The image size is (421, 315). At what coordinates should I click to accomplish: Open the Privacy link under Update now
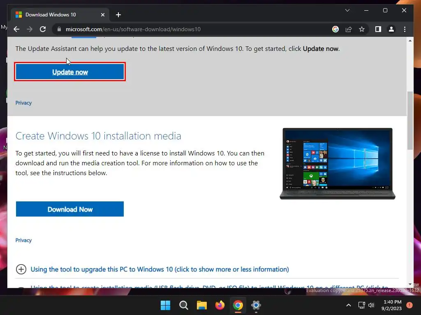click(x=23, y=103)
